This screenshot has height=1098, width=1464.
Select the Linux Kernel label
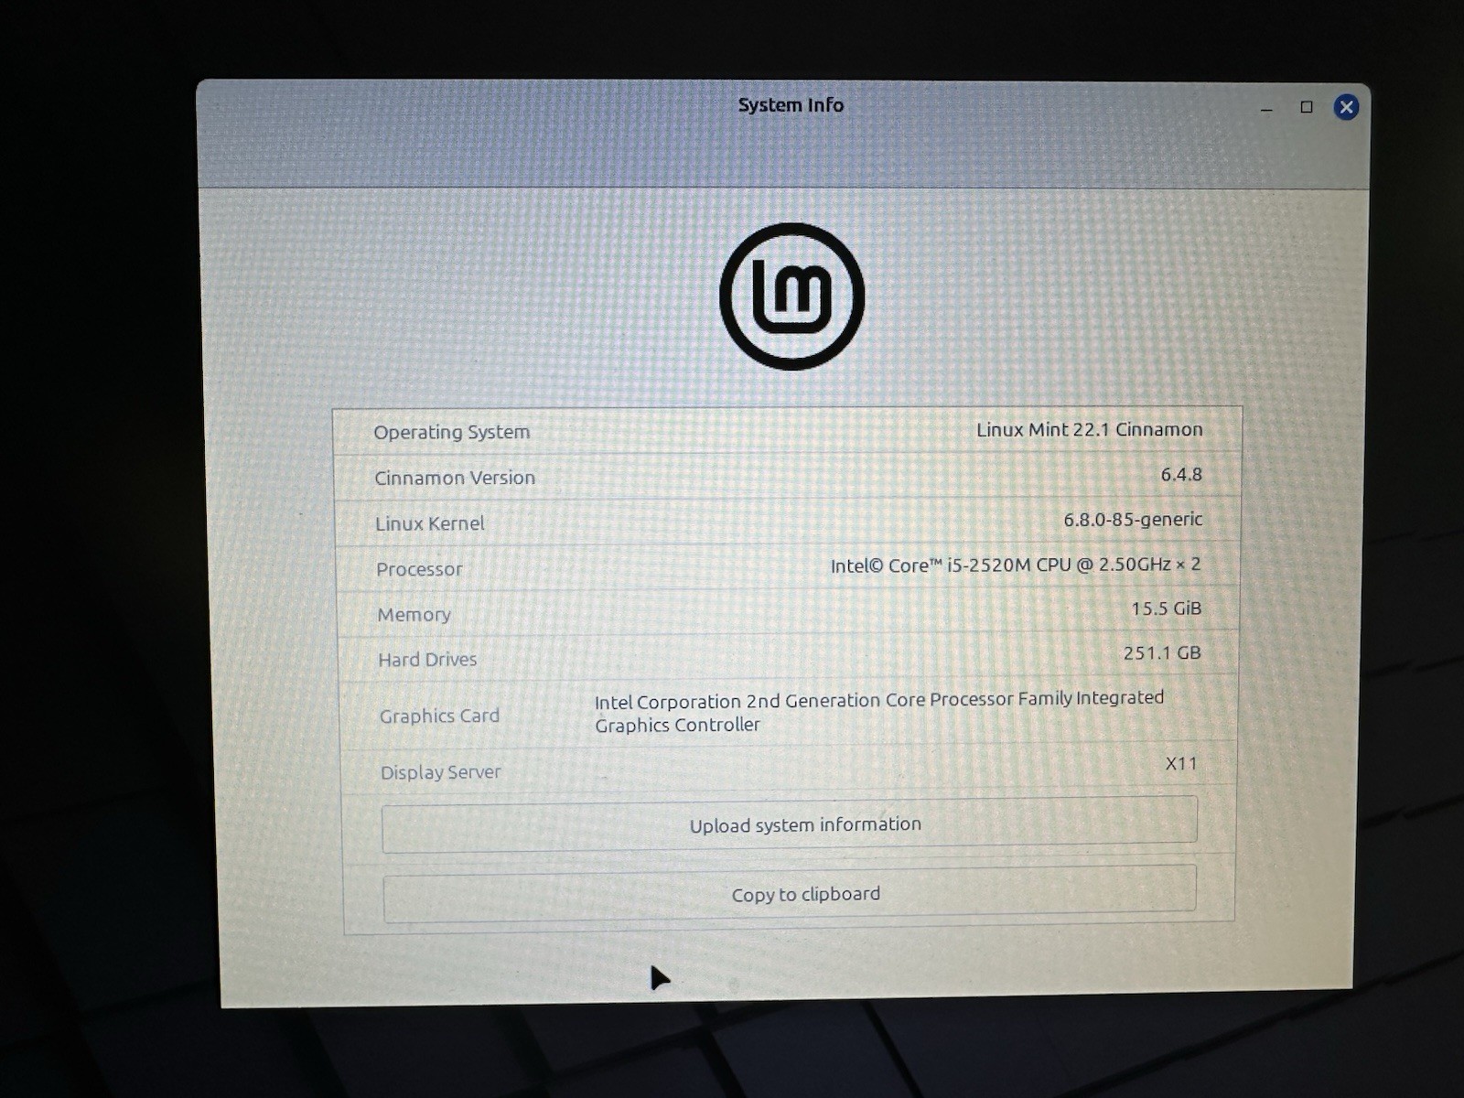point(430,523)
